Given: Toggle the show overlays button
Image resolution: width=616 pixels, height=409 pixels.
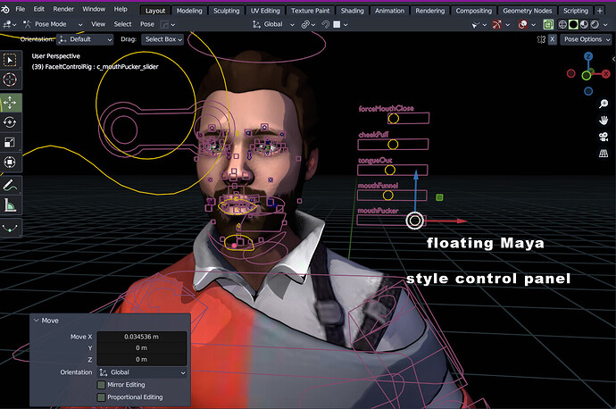Looking at the screenshot, I should click(x=522, y=25).
